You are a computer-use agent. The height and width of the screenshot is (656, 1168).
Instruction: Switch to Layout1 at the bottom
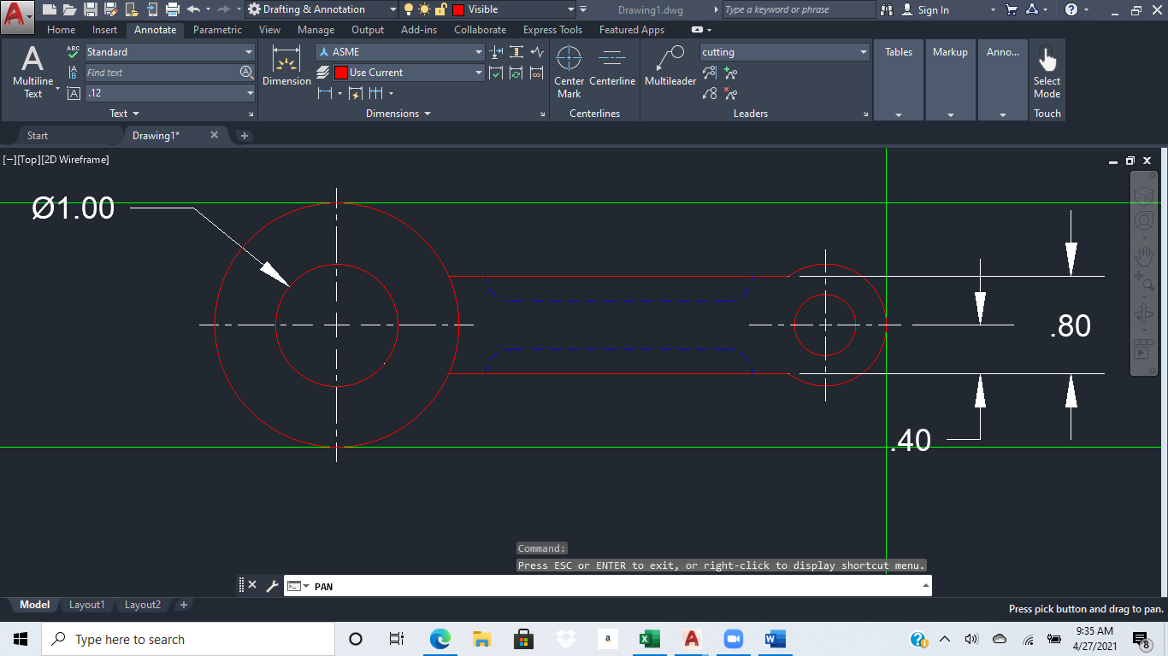86,604
